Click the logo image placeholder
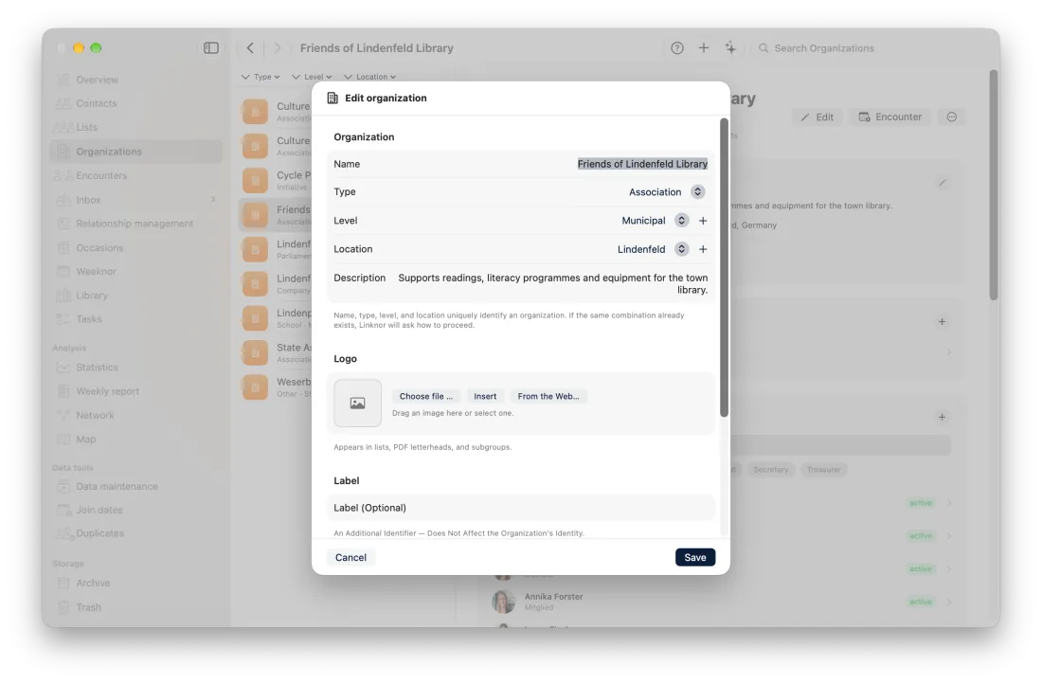This screenshot has width=1042, height=683. [x=357, y=403]
